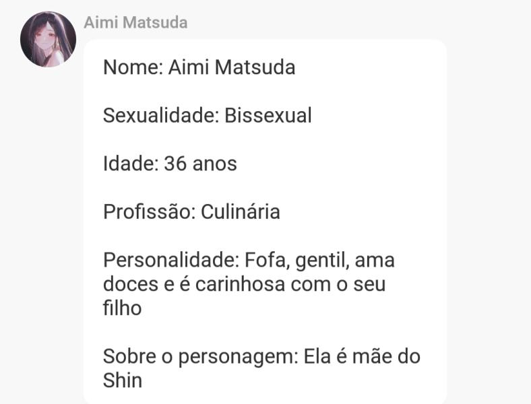The image size is (531, 404).
Task: Tap the gray Aimi Matsuda sender name
Action: [135, 23]
